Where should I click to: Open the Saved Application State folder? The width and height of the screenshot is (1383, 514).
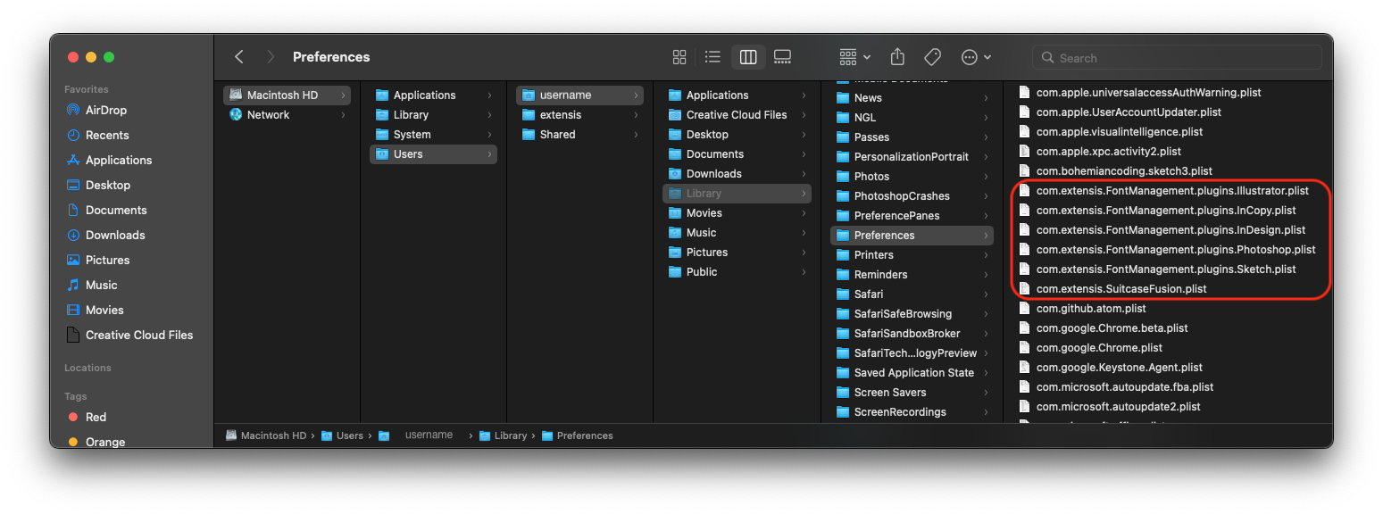[913, 372]
